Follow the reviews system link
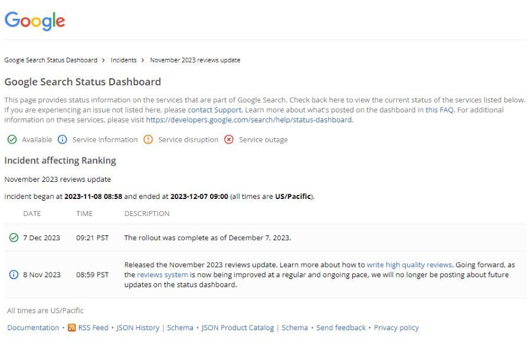This screenshot has width=531, height=349. point(163,275)
